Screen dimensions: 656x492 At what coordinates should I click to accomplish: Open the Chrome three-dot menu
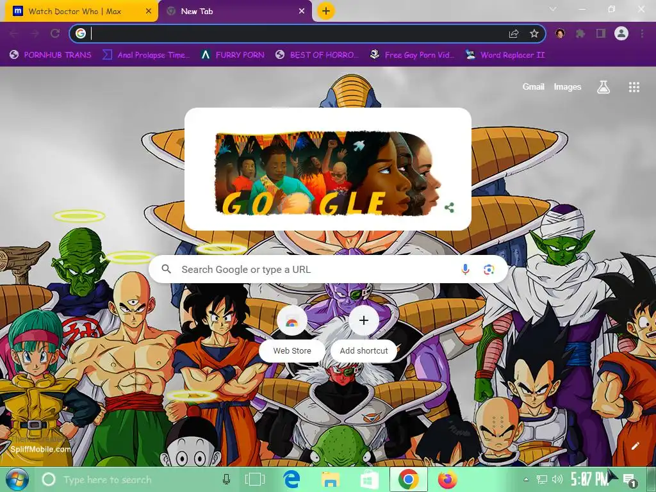pyautogui.click(x=642, y=33)
